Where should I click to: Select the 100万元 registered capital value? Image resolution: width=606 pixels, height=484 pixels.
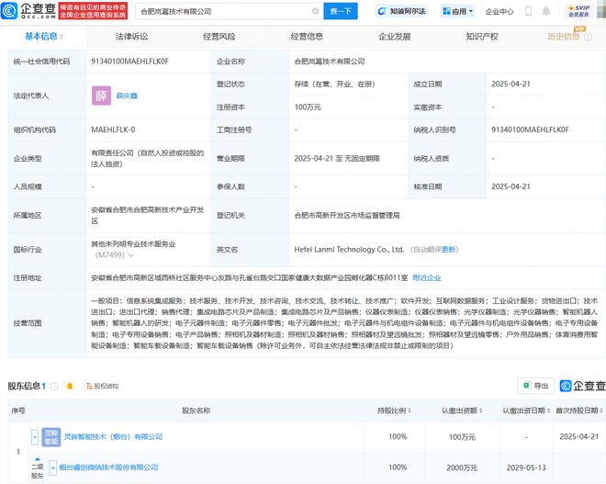coord(308,107)
